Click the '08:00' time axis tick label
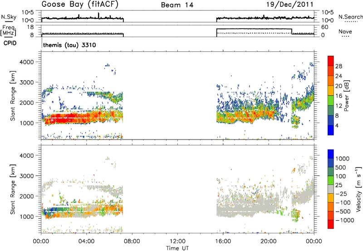This screenshot has width=363, height=251. click(x=132, y=241)
